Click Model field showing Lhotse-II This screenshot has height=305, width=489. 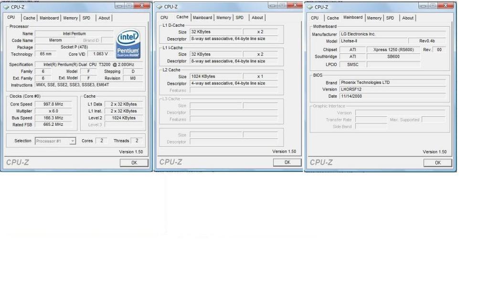point(373,41)
